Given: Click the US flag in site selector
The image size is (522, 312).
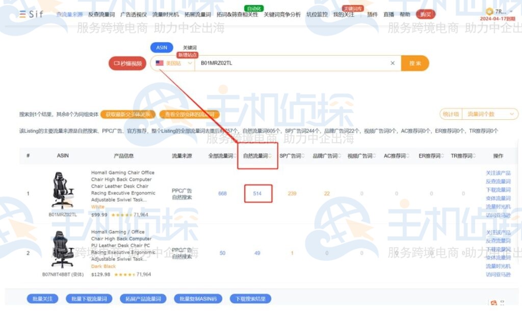Looking at the screenshot, I should [160, 63].
